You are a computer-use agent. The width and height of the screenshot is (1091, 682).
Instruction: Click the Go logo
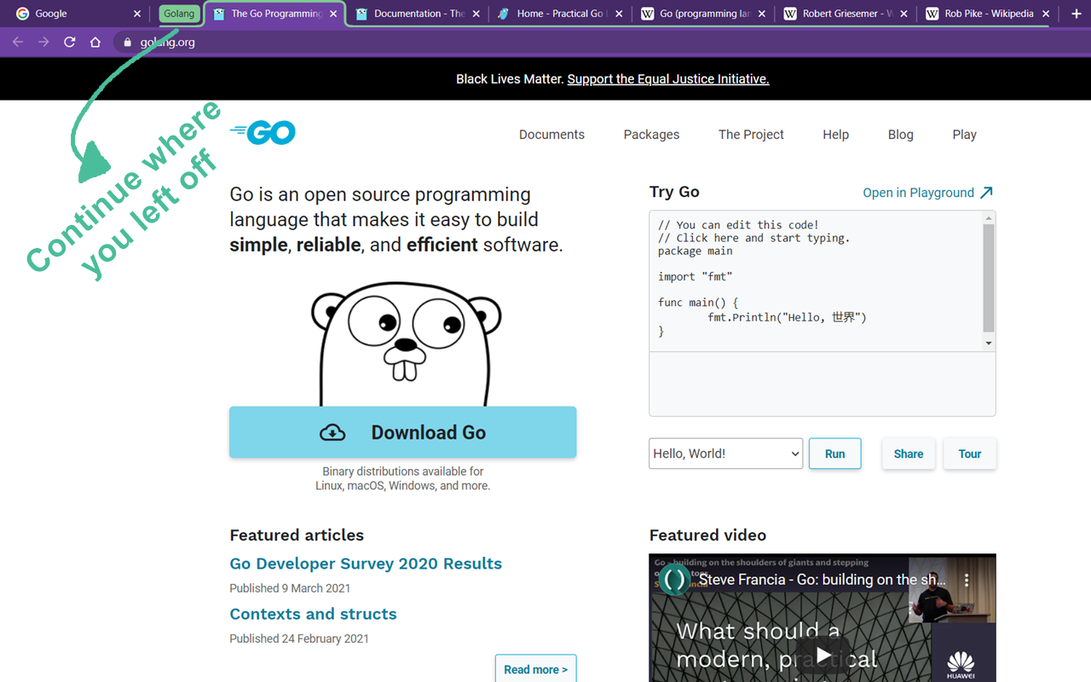point(263,132)
